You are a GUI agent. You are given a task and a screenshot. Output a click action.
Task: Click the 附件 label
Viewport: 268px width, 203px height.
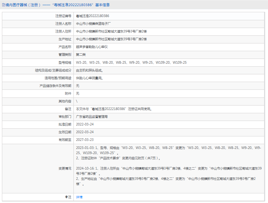[68, 93]
